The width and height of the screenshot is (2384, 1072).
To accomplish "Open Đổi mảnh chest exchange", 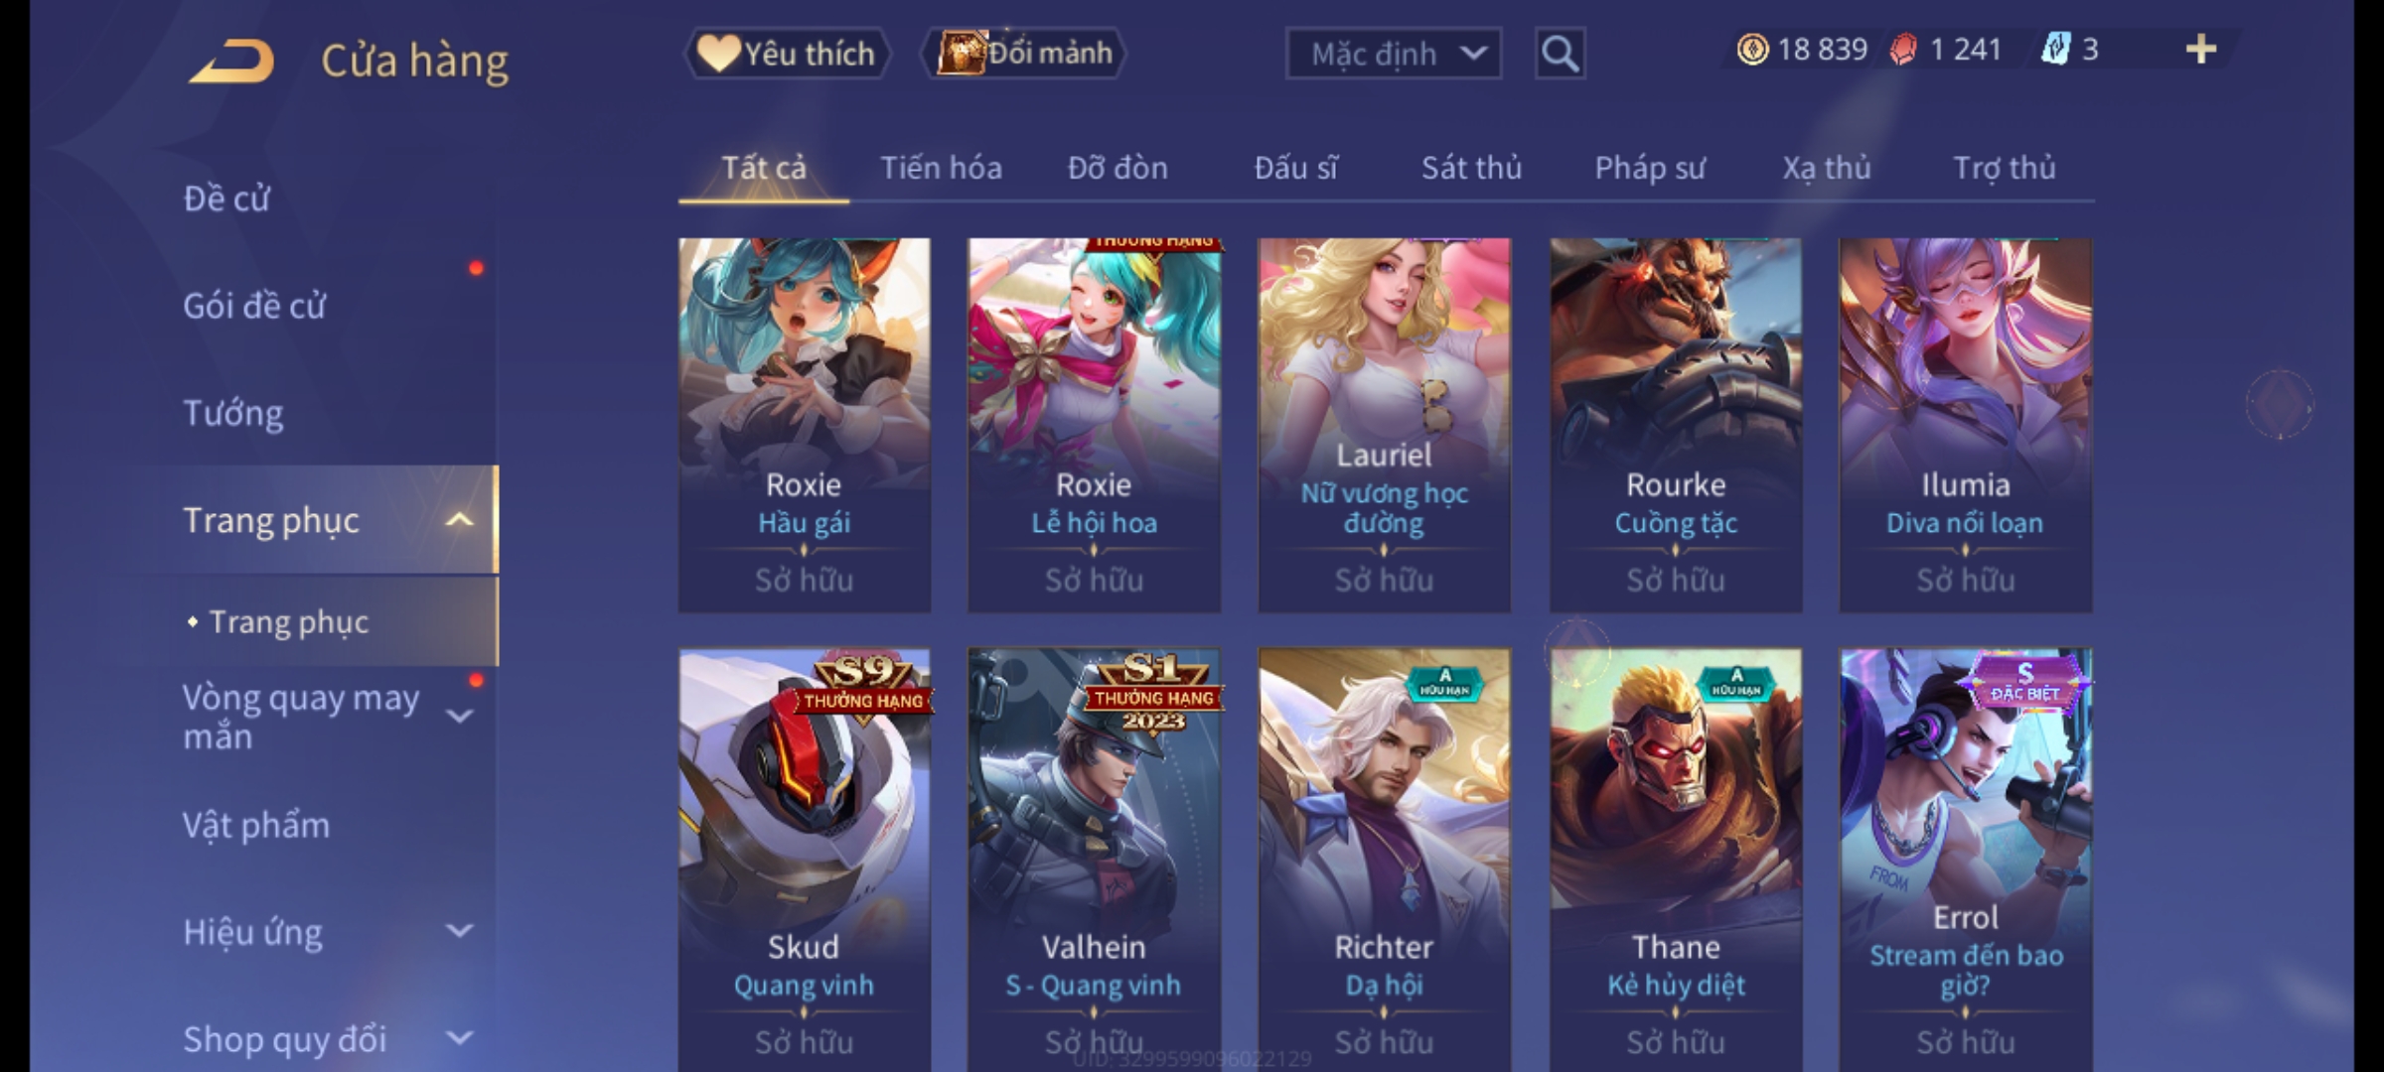I will (x=1024, y=53).
